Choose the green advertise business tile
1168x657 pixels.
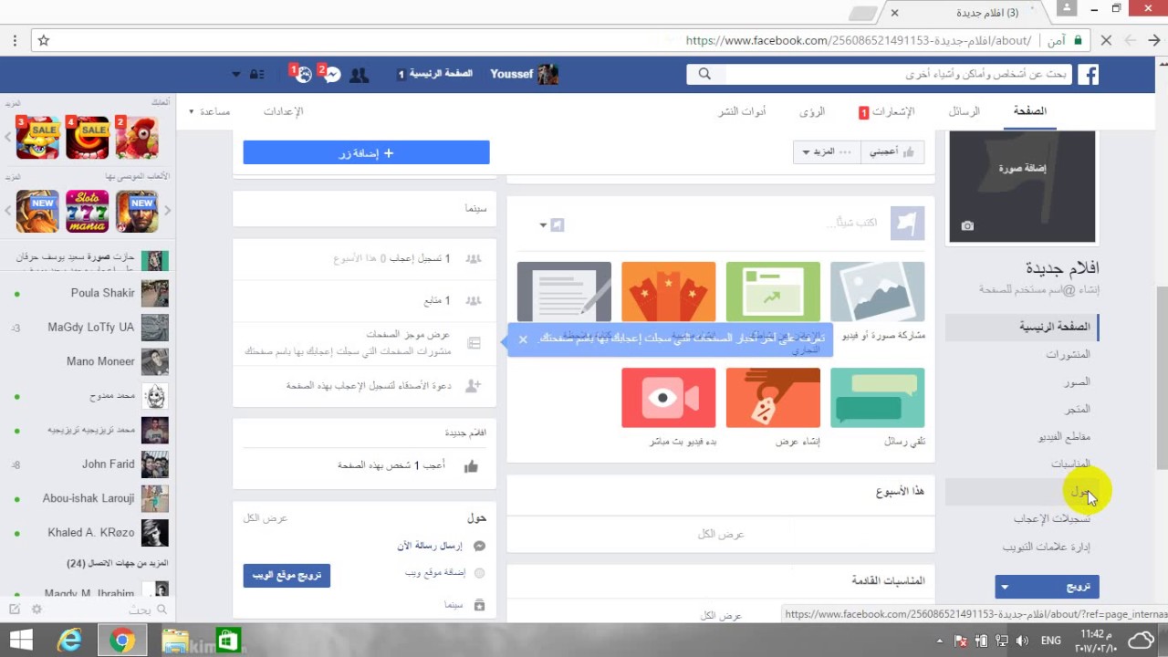(x=773, y=292)
